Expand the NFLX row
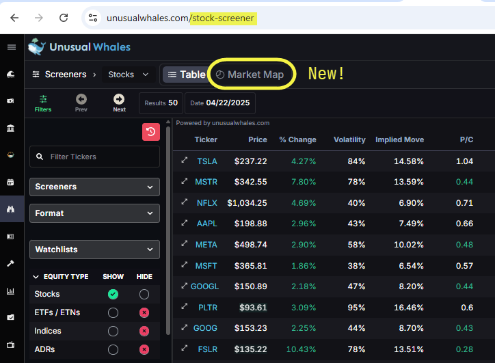 (185, 202)
